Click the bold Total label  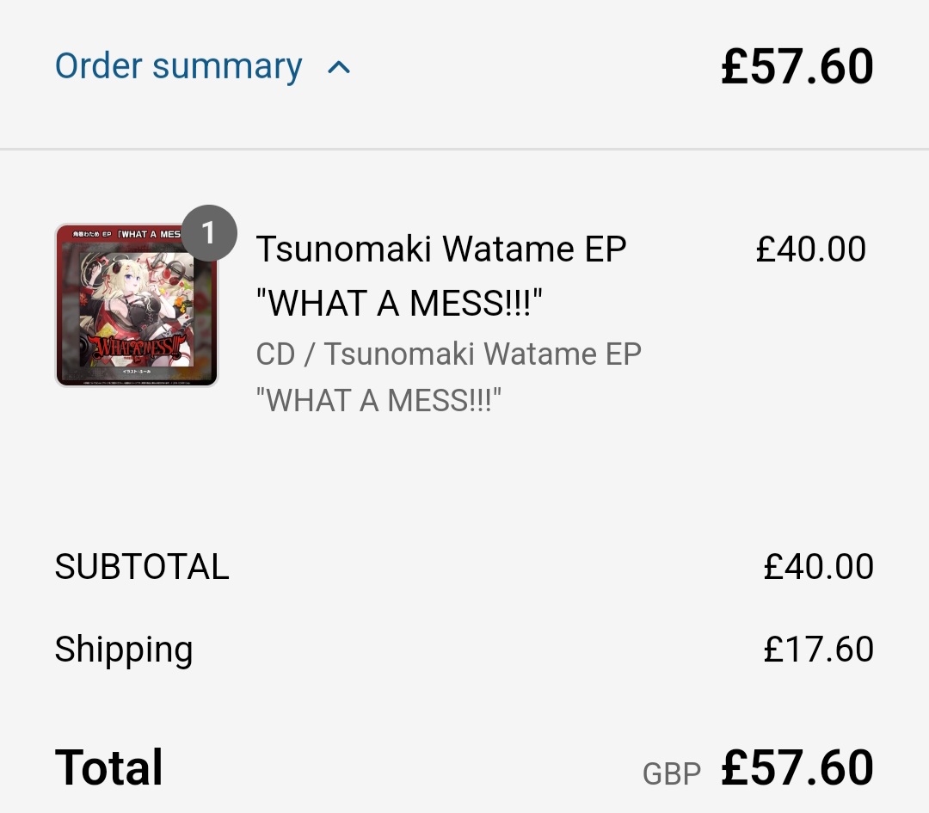pos(109,767)
